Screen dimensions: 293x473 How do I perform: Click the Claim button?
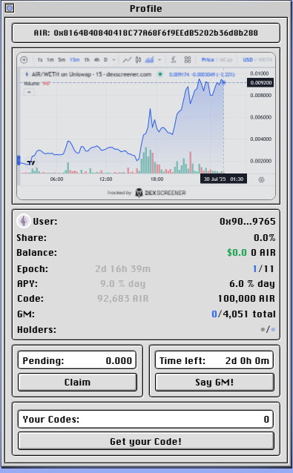(77, 383)
